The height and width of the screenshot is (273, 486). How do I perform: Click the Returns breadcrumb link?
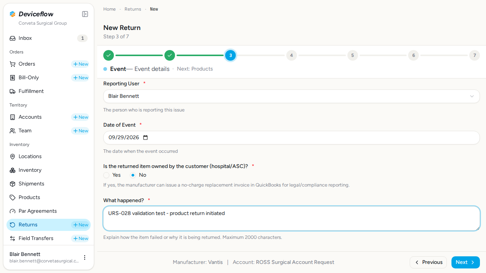pyautogui.click(x=133, y=9)
